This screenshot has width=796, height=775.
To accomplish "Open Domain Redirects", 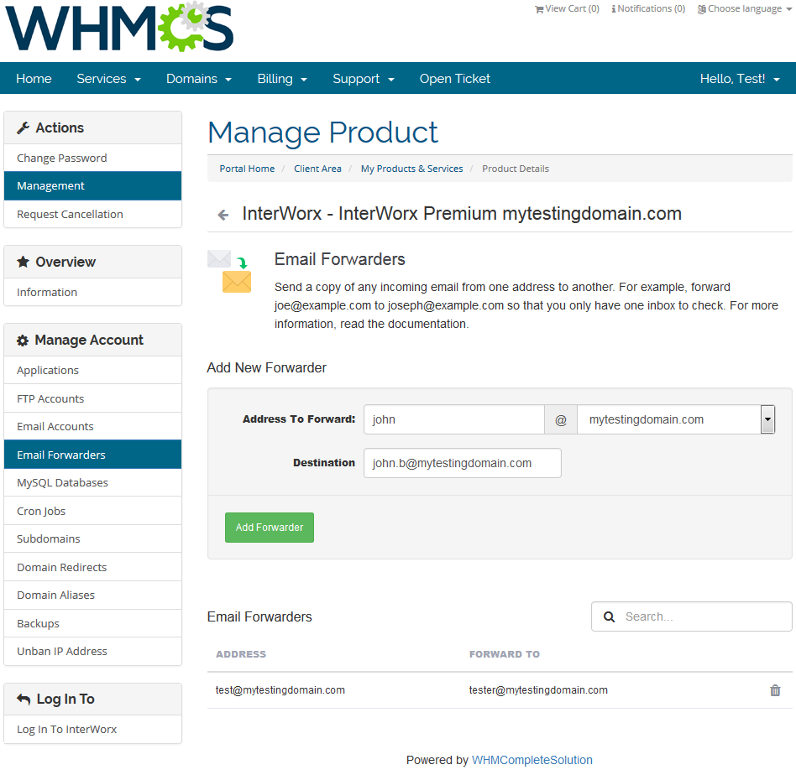I will [x=92, y=567].
